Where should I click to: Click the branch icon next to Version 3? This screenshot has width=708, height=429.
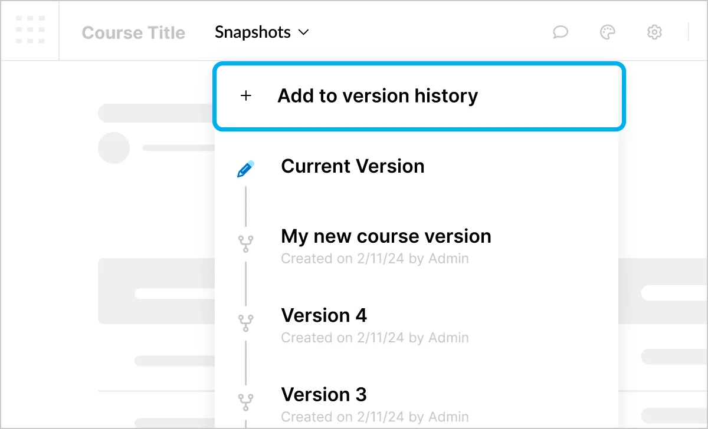click(x=245, y=402)
